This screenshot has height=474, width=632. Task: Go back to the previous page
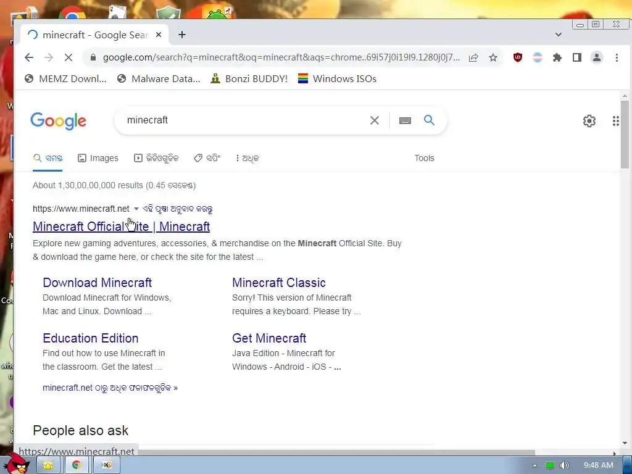pos(29,57)
